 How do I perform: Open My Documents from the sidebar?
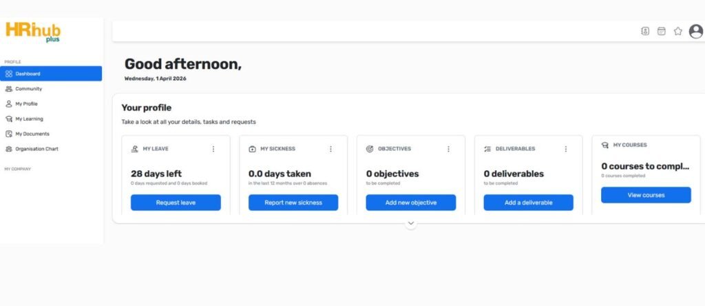coord(32,134)
